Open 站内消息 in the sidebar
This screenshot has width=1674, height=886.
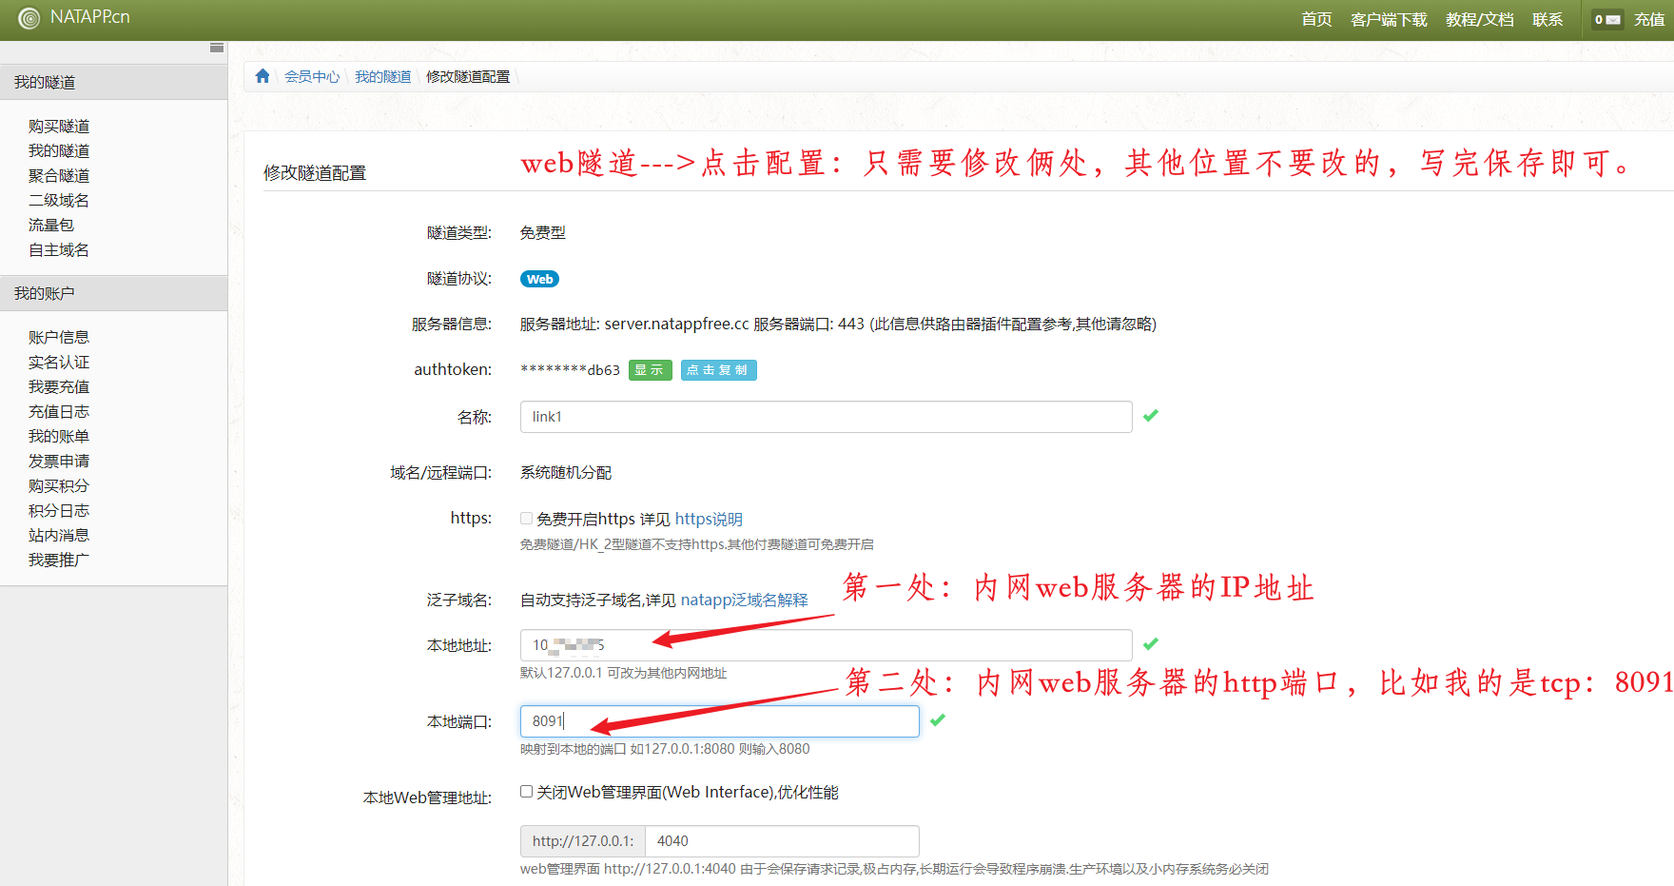[x=59, y=535]
